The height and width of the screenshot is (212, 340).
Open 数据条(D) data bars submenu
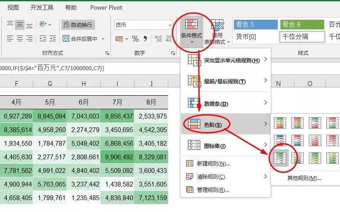[226, 103]
